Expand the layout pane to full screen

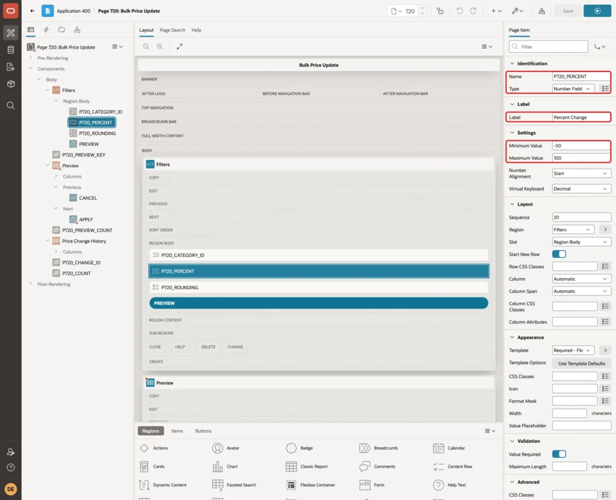click(179, 47)
